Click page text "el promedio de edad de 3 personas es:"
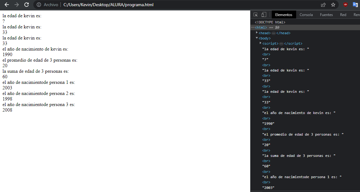This screenshot has width=360, height=192. (x=40, y=60)
